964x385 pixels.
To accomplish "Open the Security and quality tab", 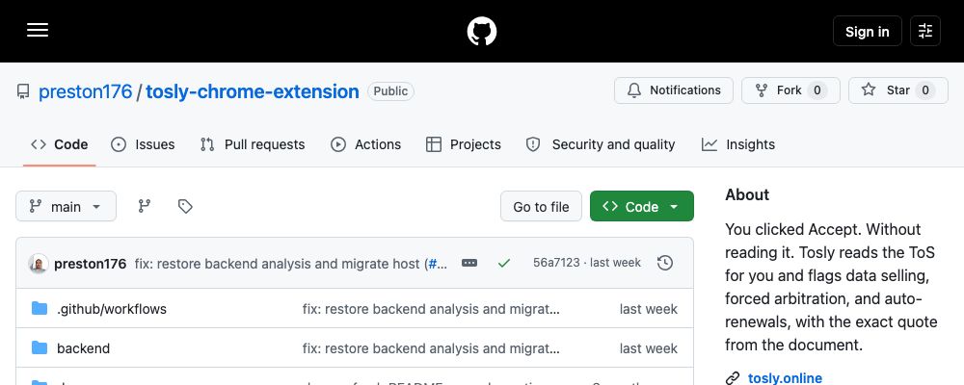I will [601, 145].
